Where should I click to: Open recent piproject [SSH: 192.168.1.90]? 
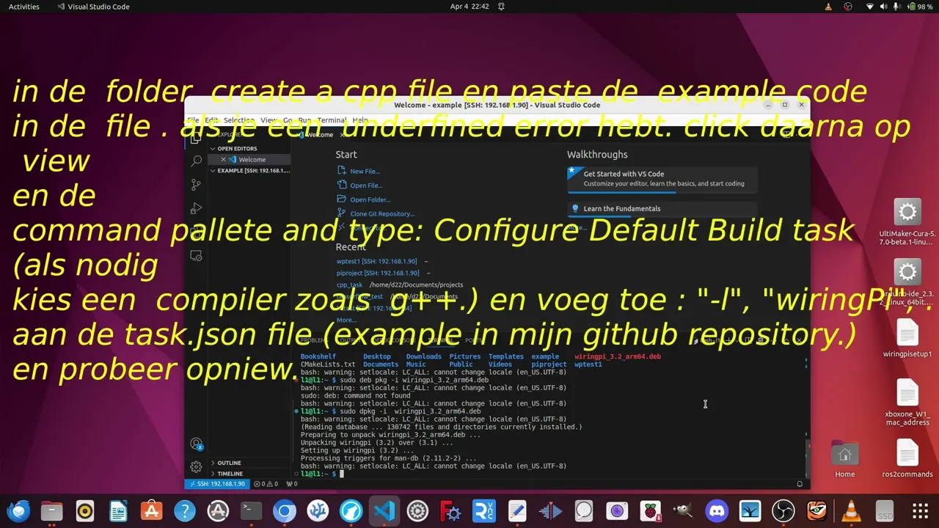click(378, 273)
